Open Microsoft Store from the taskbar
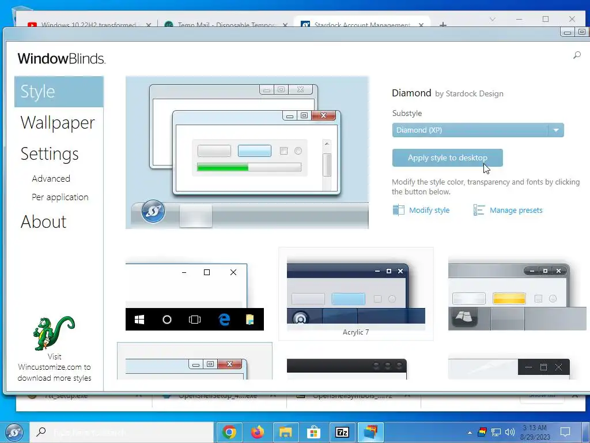590x443 pixels. coord(313,433)
